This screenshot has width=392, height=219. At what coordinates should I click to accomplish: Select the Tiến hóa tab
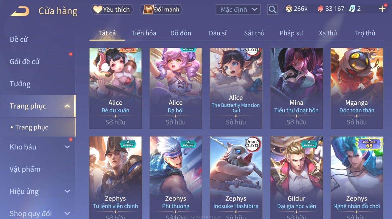[144, 33]
